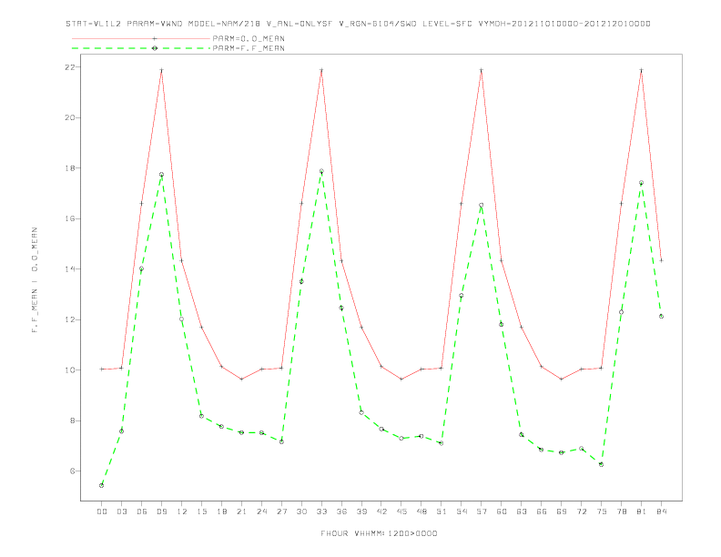
Task: Click y-axis tick label 12
Action: (x=70, y=319)
